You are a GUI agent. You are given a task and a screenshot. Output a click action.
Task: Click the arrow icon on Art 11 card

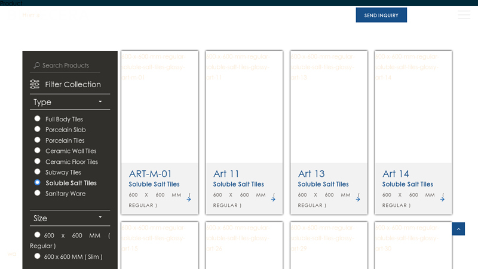point(273,198)
